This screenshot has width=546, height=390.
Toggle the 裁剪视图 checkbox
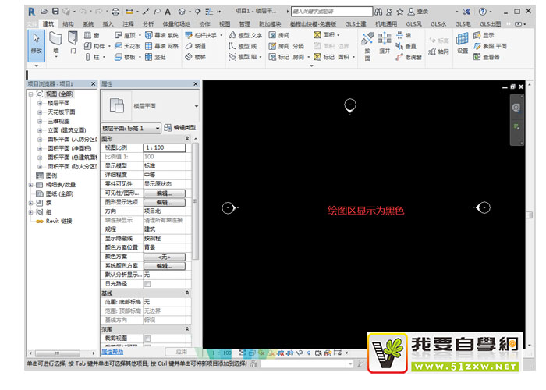pyautogui.click(x=147, y=338)
